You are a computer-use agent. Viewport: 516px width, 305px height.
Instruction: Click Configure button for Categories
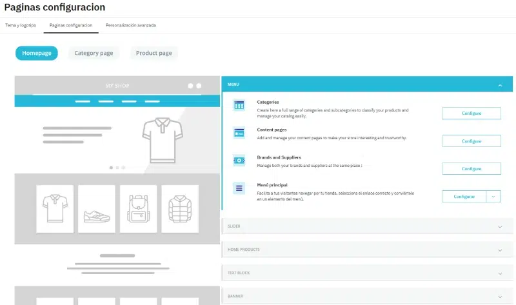point(471,113)
